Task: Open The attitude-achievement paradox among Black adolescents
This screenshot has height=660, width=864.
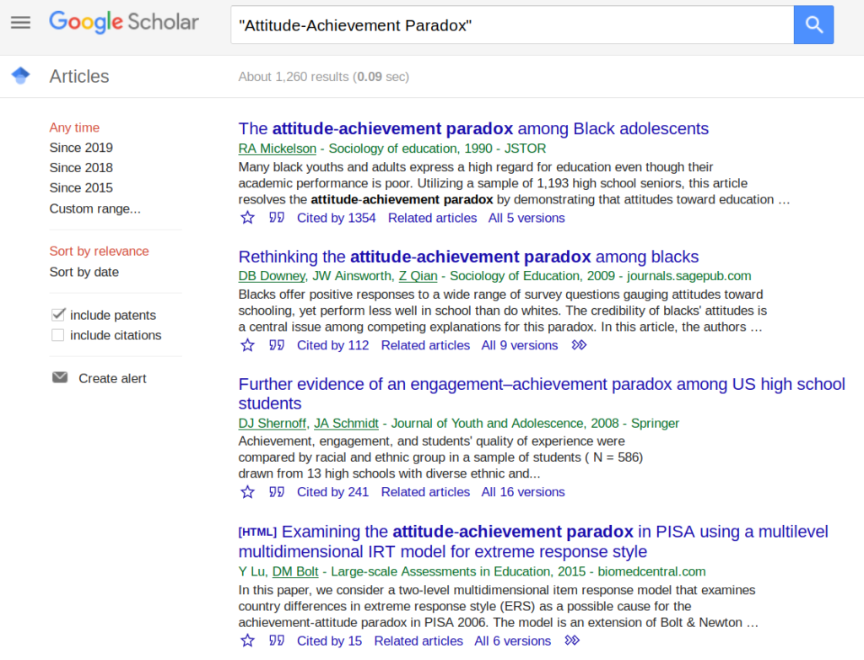Action: coord(473,128)
